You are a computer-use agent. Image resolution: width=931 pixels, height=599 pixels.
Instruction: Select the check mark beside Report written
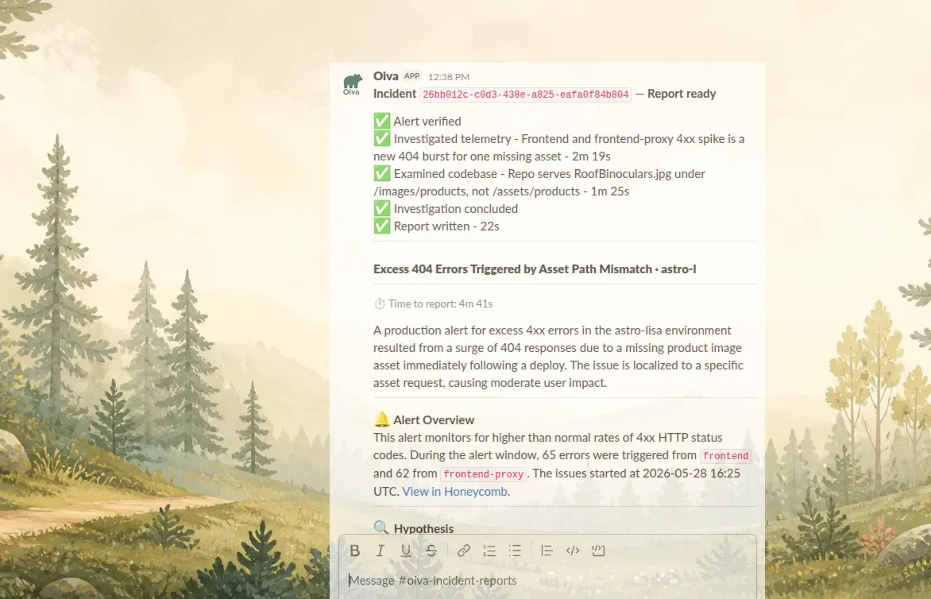[x=382, y=226]
